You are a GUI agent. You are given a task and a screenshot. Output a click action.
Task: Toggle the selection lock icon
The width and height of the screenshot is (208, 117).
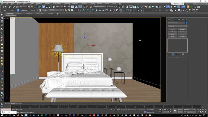point(115,110)
